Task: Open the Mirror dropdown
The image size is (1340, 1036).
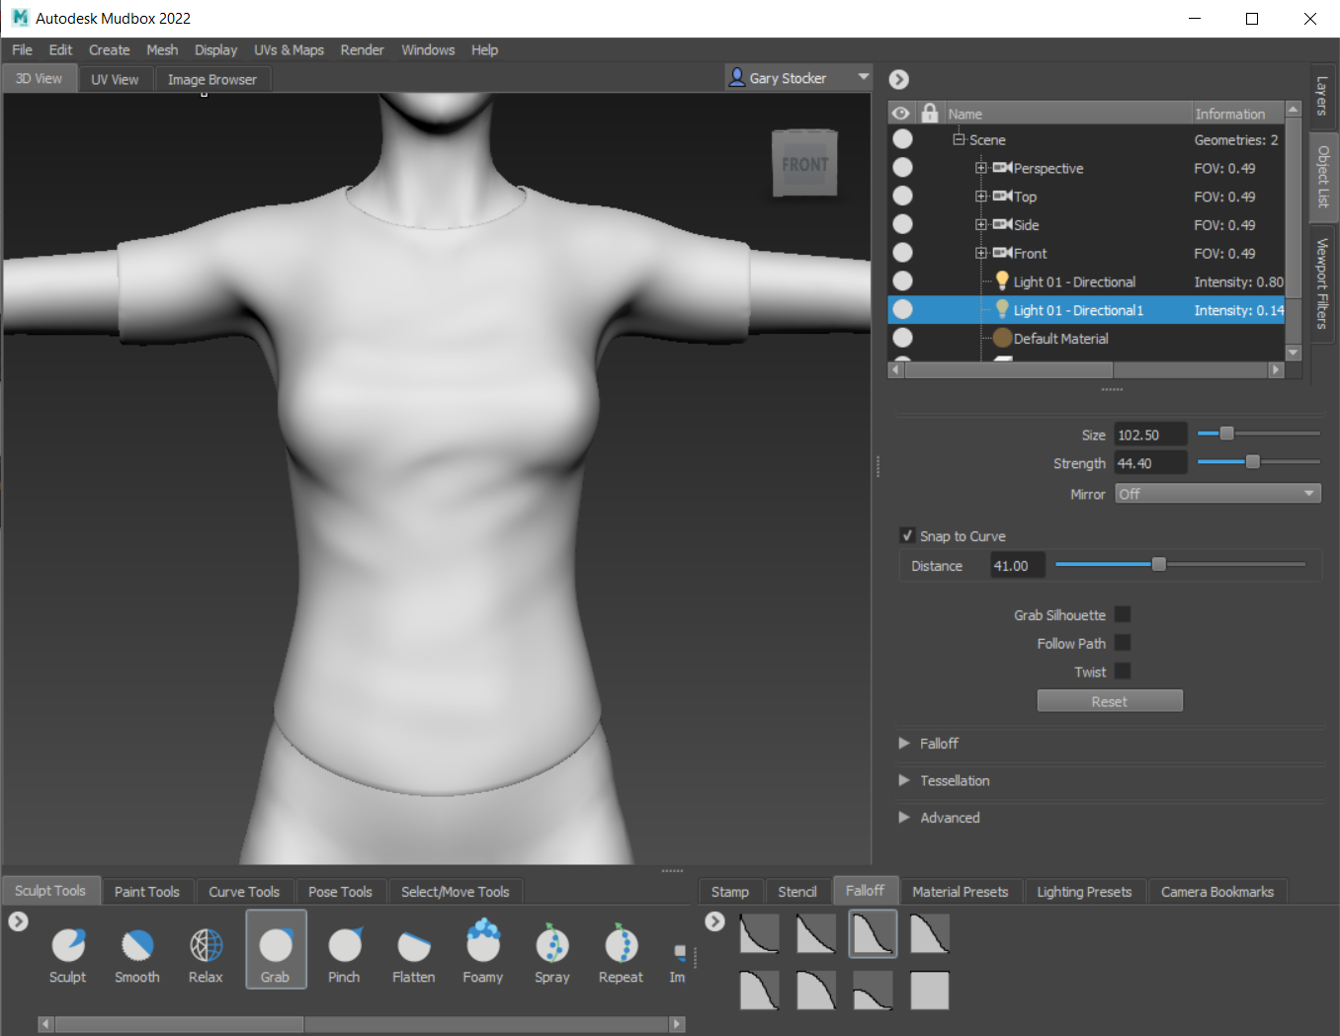Action: pyautogui.click(x=1217, y=494)
